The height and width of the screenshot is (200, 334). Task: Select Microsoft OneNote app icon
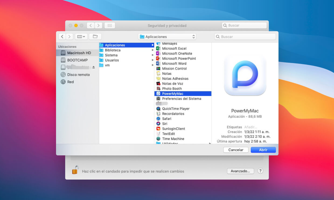(158, 53)
